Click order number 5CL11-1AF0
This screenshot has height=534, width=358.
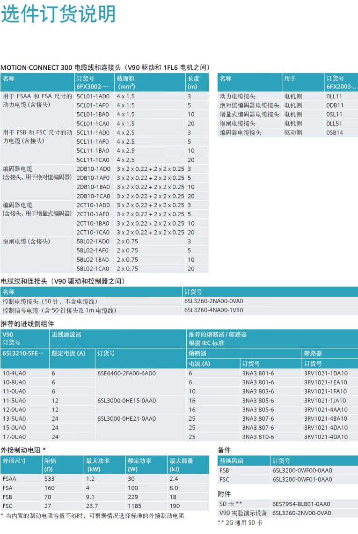pos(93,142)
